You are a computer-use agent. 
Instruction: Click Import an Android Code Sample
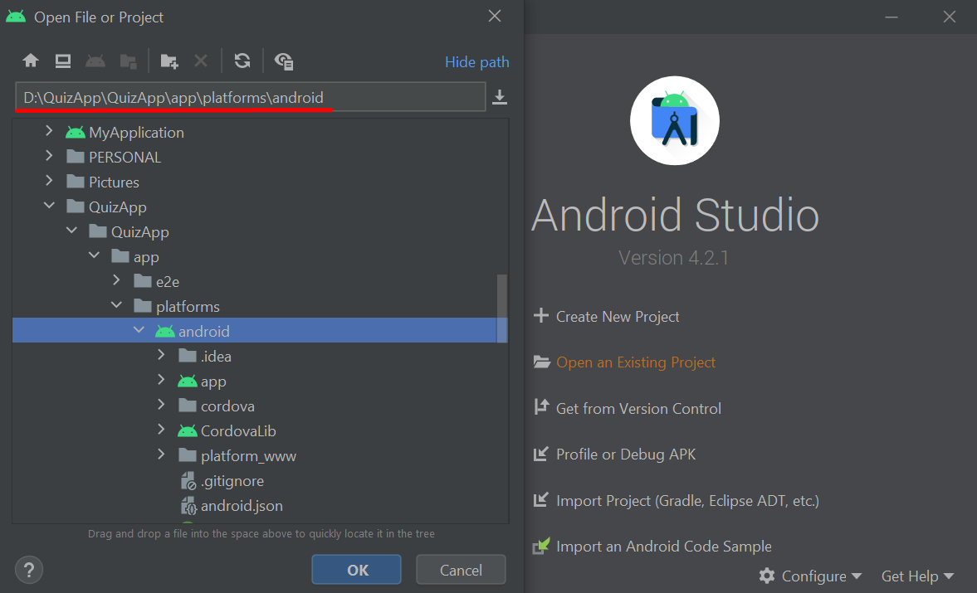tap(652, 547)
